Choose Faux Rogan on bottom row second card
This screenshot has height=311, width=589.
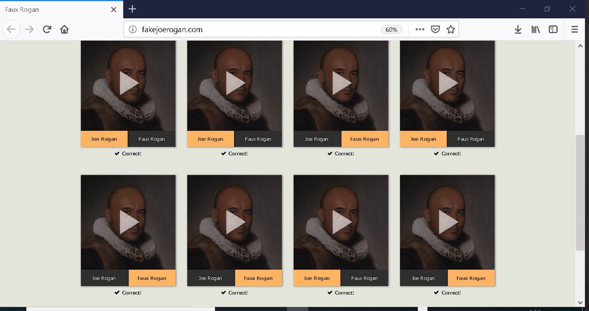(x=259, y=278)
